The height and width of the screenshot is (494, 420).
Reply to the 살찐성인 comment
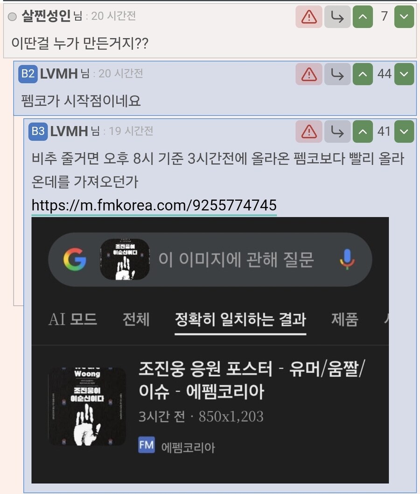[337, 16]
